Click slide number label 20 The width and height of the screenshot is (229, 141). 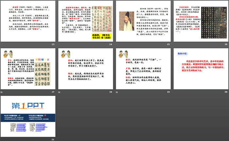pos(226,92)
